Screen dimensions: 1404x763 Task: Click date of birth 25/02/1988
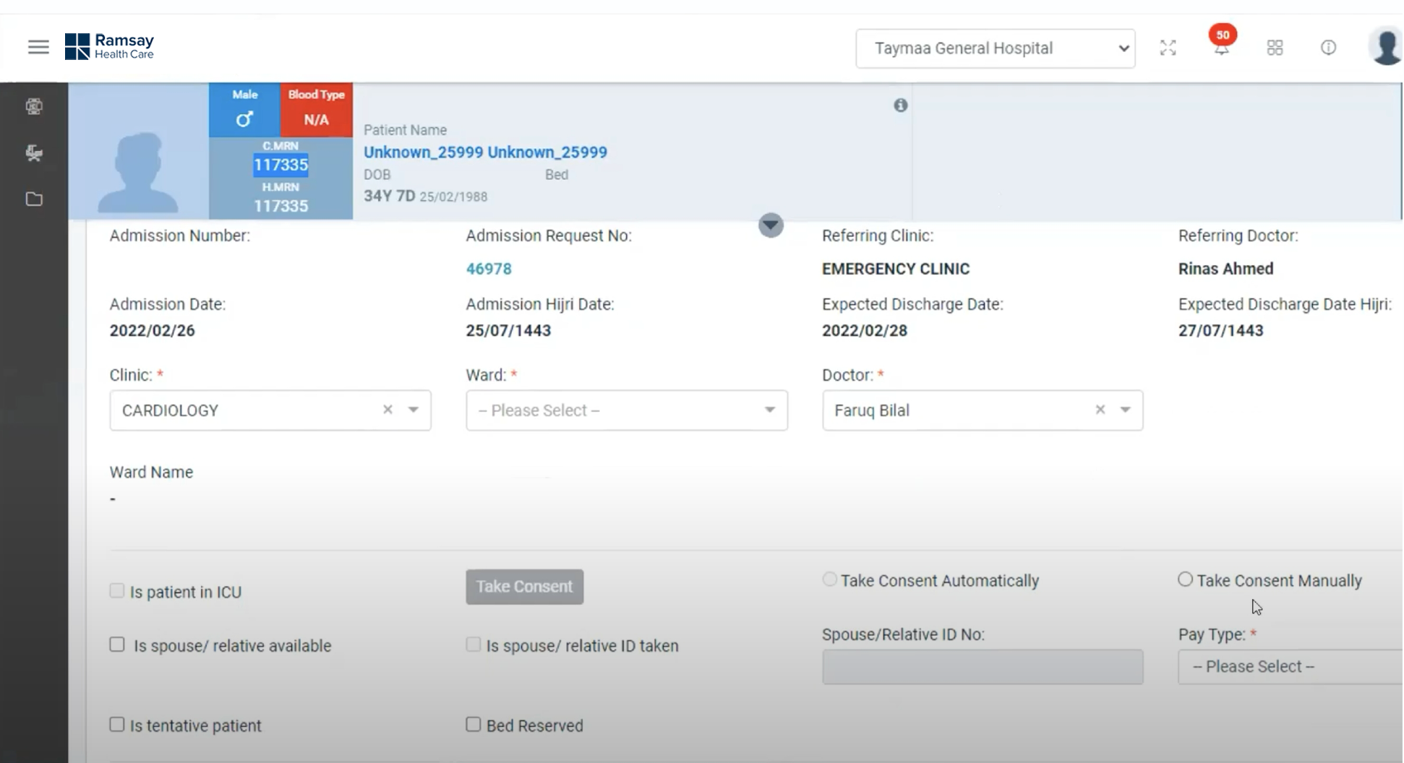[453, 197]
